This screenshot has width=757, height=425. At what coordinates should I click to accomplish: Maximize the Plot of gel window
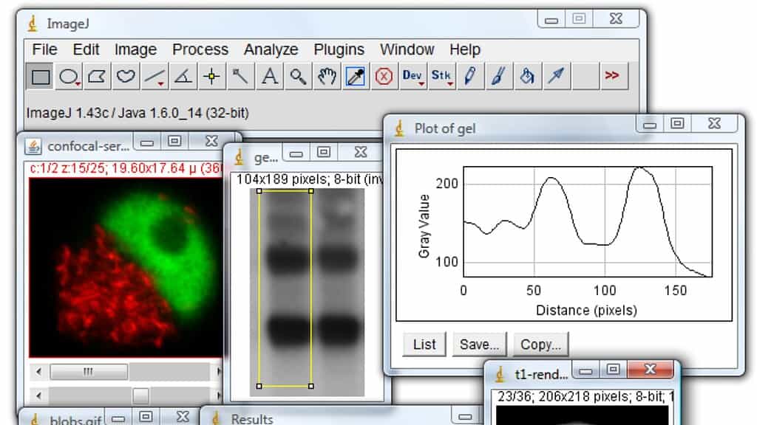tap(677, 124)
